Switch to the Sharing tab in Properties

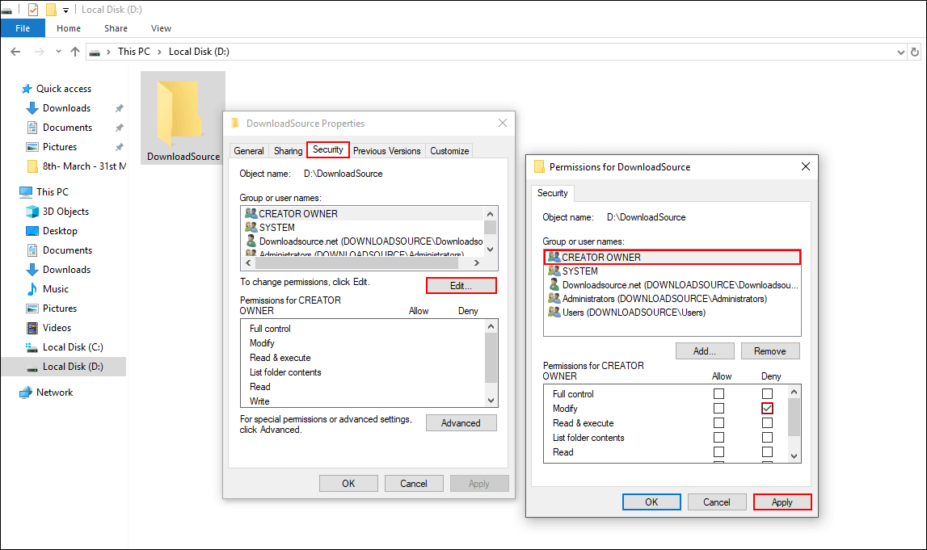(x=288, y=151)
